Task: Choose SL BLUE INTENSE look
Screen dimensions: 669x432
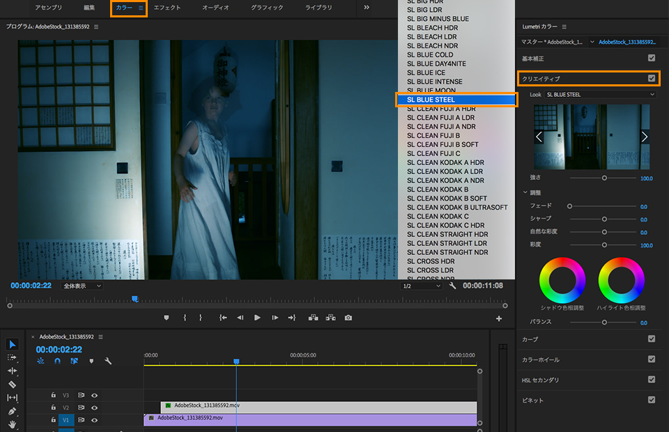Action: [434, 82]
